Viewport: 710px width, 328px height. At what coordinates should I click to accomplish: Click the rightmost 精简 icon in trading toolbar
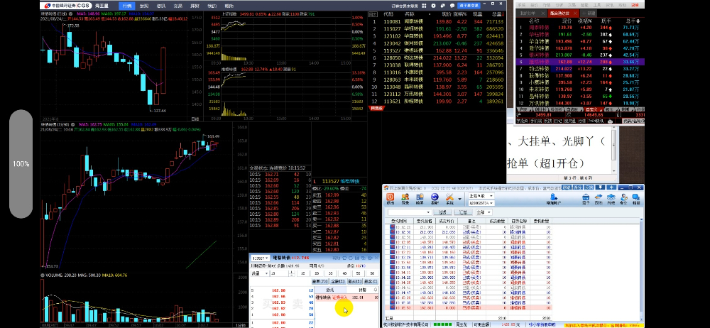[636, 197]
